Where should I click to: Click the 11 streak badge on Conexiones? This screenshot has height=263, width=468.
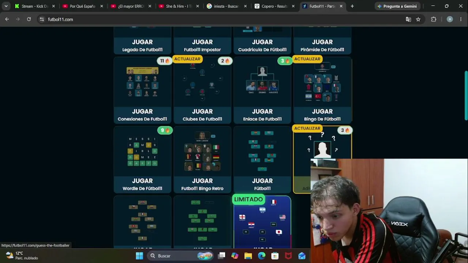tap(165, 61)
